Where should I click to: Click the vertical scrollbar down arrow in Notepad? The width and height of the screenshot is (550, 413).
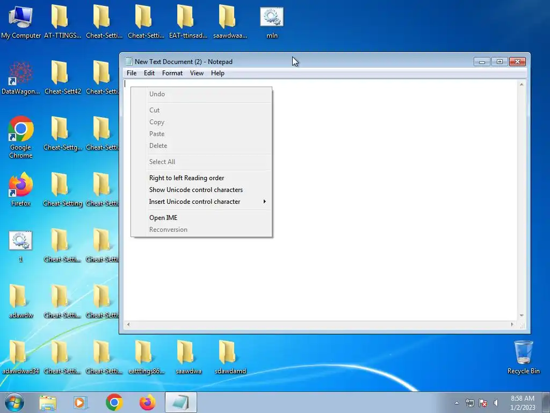pyautogui.click(x=522, y=316)
